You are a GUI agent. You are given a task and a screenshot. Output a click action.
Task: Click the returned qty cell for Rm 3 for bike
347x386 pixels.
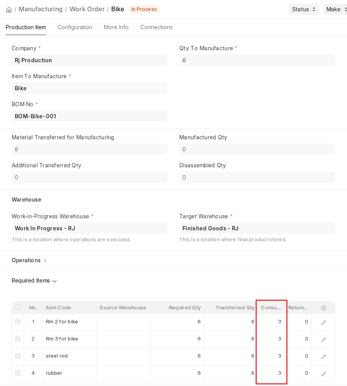tap(298, 339)
